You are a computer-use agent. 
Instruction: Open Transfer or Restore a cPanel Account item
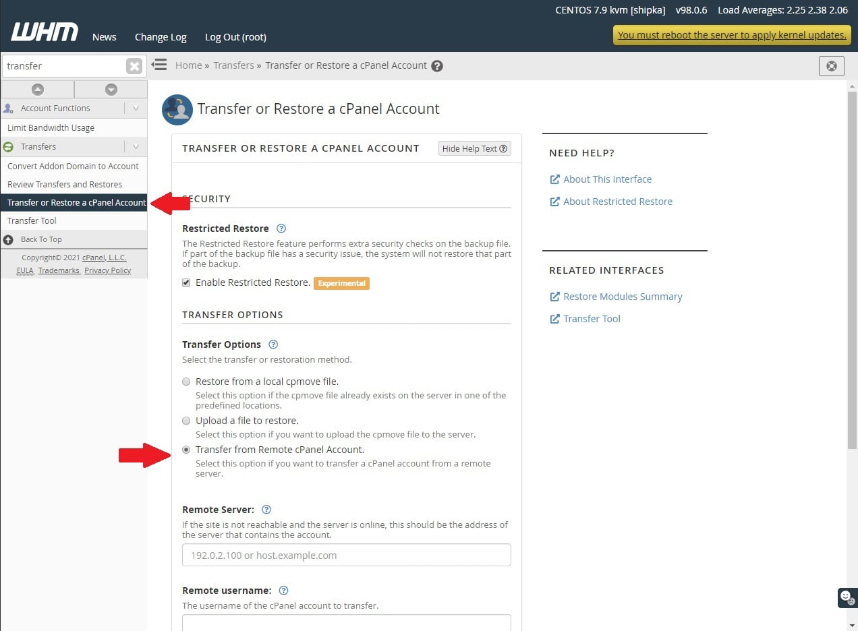coord(74,202)
